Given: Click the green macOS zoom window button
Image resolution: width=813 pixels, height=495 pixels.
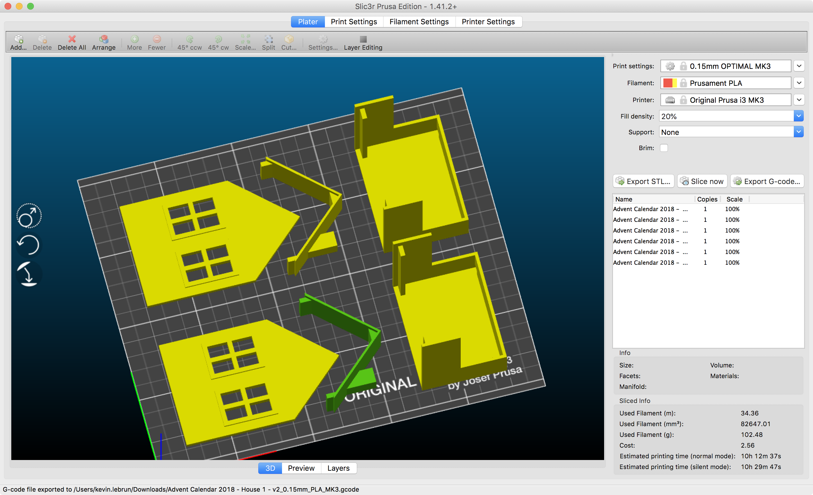Looking at the screenshot, I should tap(30, 6).
